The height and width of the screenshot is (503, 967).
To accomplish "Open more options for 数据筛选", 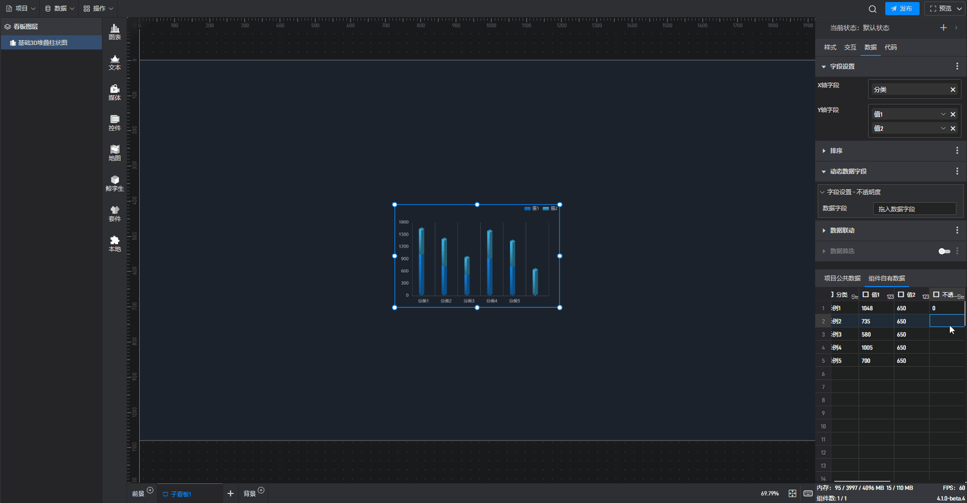I will click(957, 251).
